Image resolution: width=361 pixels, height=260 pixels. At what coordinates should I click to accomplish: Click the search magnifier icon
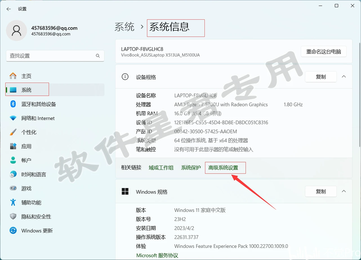pyautogui.click(x=98, y=56)
